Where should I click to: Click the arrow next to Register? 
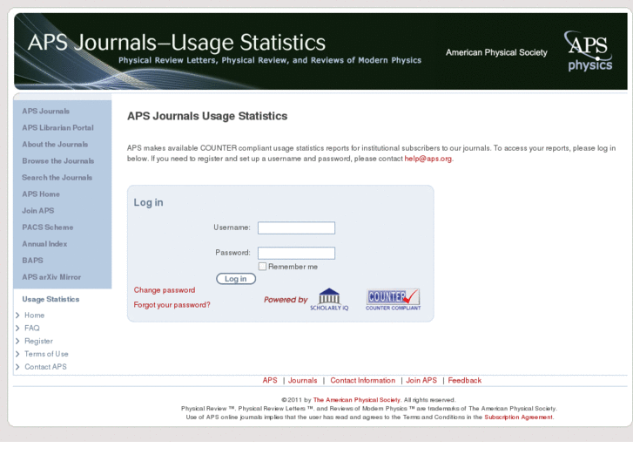click(x=17, y=341)
